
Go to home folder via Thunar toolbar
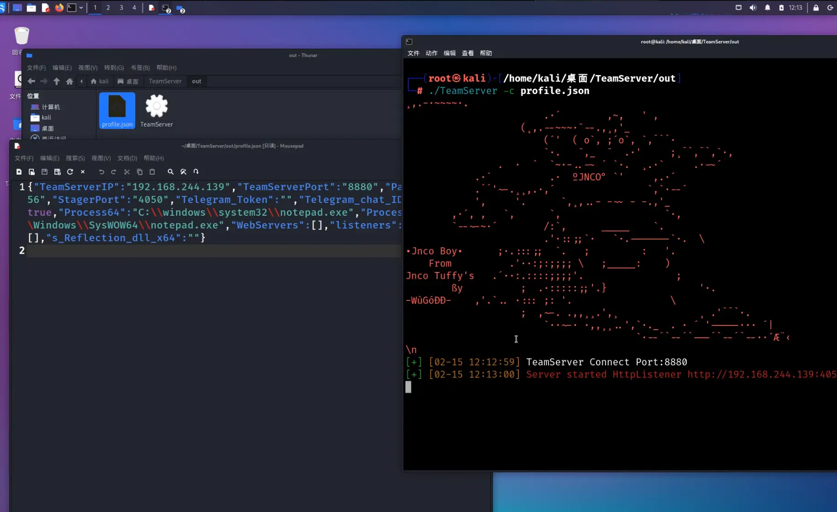pyautogui.click(x=69, y=81)
